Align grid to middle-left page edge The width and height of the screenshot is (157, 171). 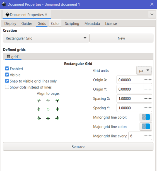click(39, 109)
